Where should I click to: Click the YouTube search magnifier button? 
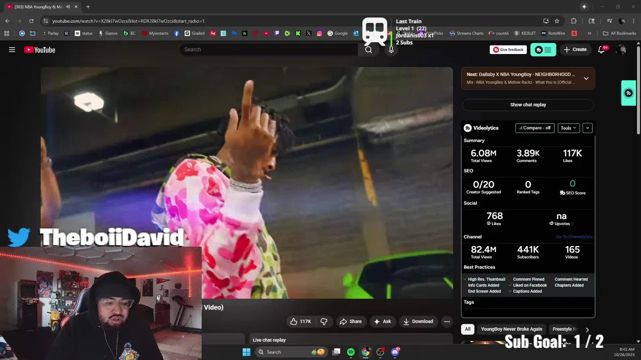click(369, 49)
